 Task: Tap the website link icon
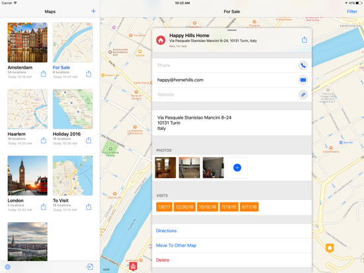[303, 94]
